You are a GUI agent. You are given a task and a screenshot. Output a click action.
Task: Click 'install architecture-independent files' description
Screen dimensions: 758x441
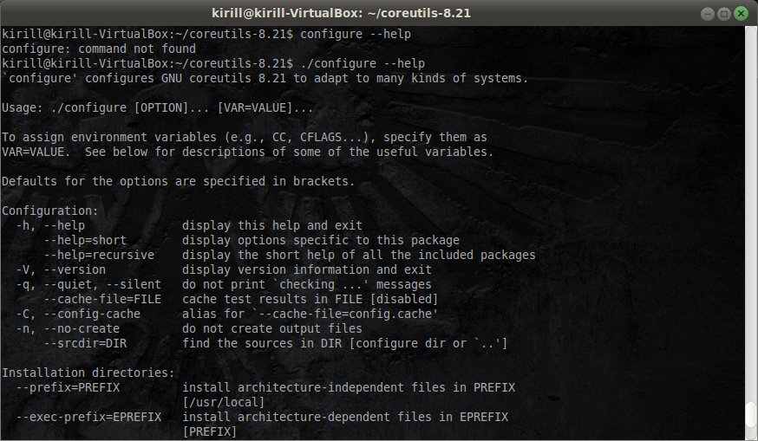[349, 387]
